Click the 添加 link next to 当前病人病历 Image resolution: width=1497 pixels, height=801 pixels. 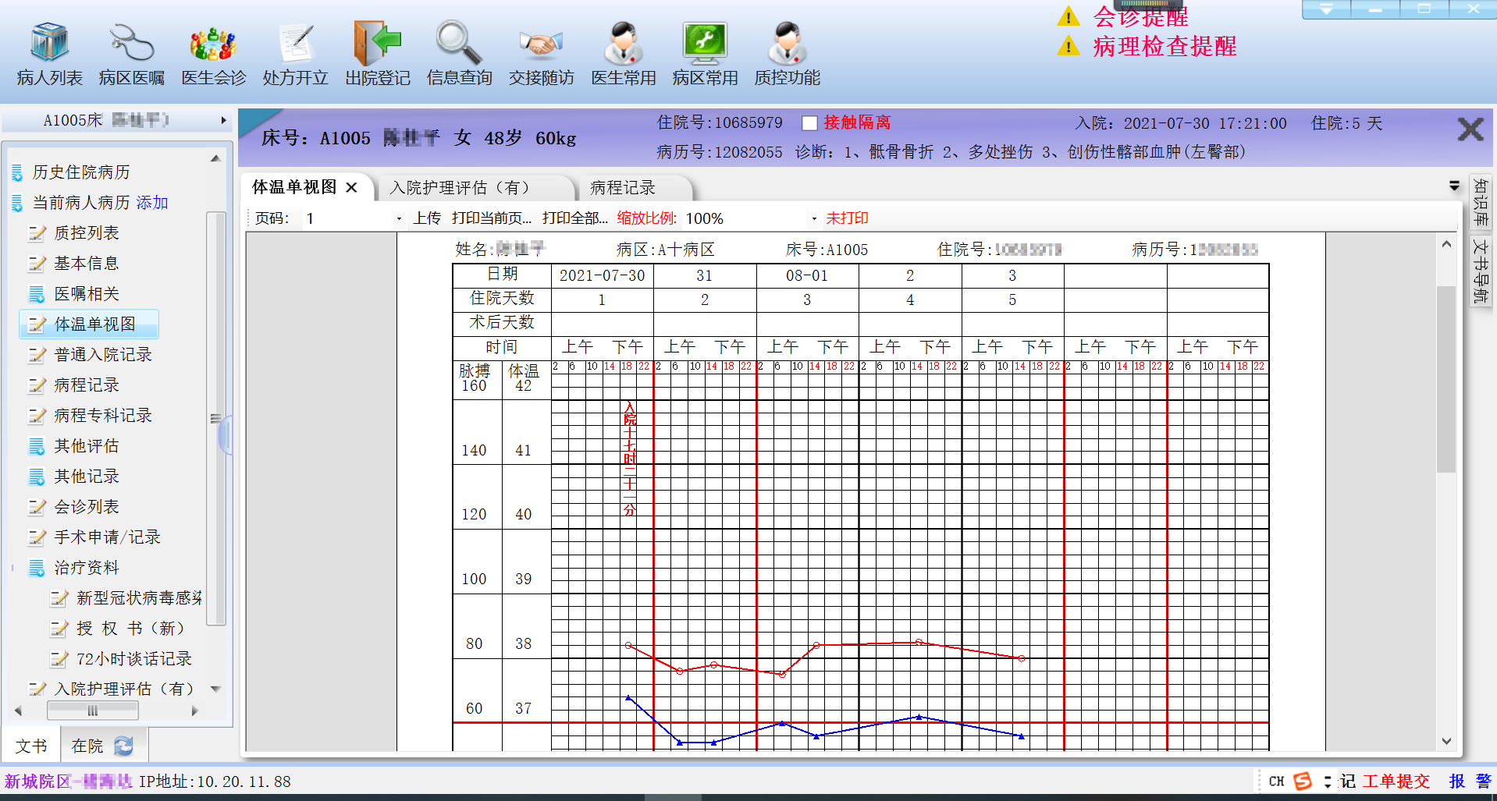152,203
